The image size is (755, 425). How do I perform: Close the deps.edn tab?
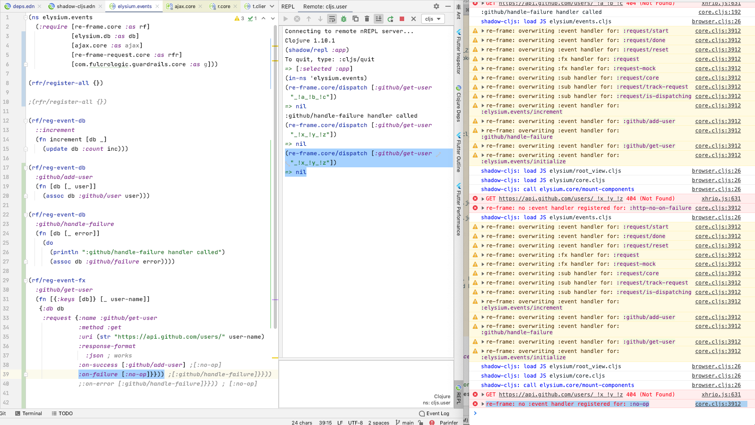39,6
